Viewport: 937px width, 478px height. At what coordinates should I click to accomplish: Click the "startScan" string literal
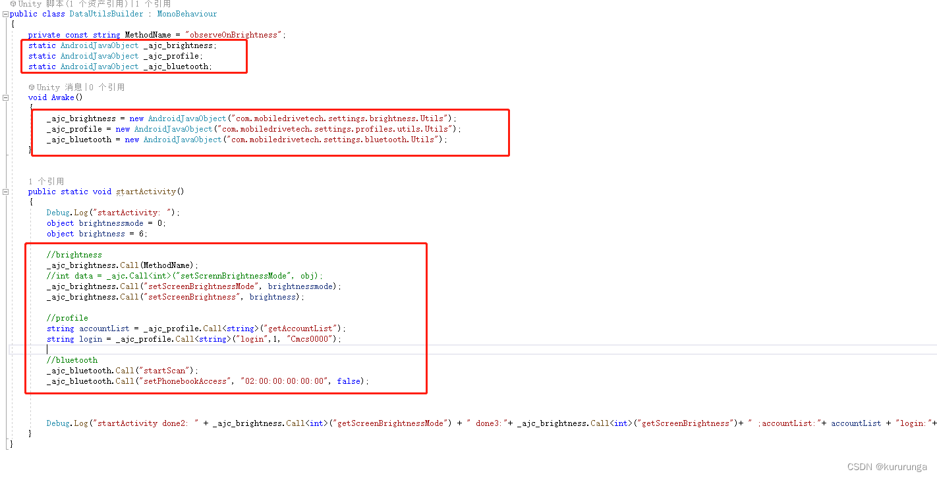point(165,371)
